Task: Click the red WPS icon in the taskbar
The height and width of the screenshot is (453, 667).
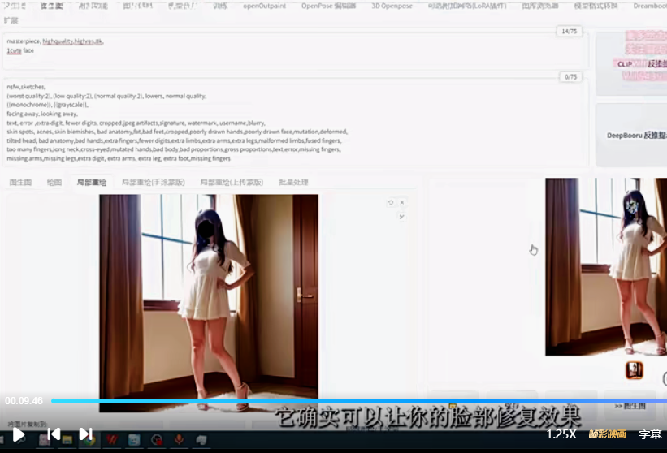Action: click(112, 440)
